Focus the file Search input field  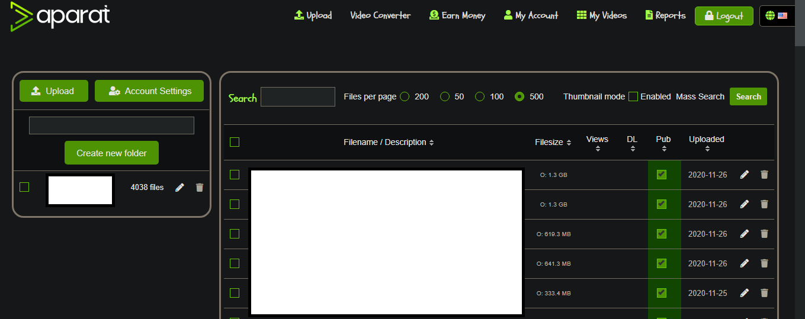[298, 97]
